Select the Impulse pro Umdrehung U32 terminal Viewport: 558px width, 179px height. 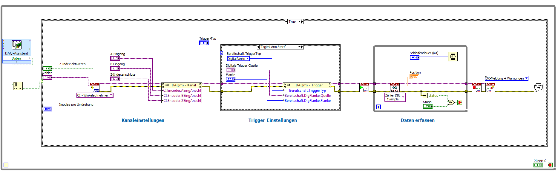point(47,109)
